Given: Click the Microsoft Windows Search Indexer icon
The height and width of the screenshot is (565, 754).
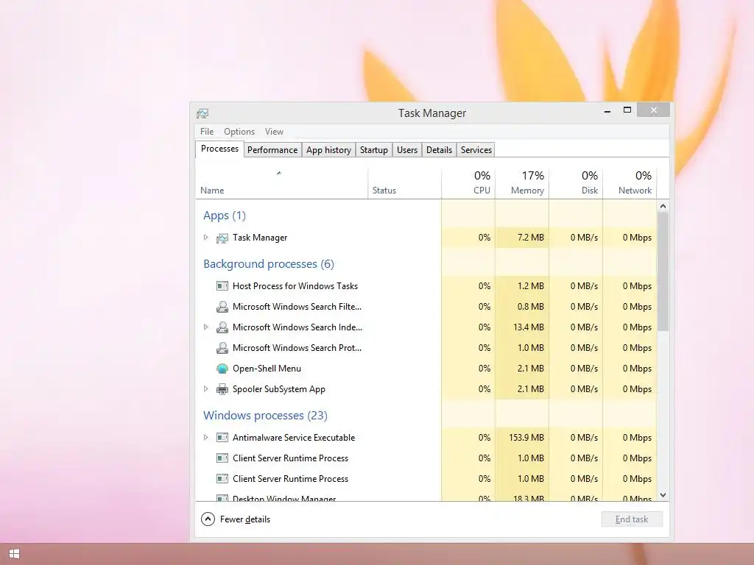Looking at the screenshot, I should [222, 327].
